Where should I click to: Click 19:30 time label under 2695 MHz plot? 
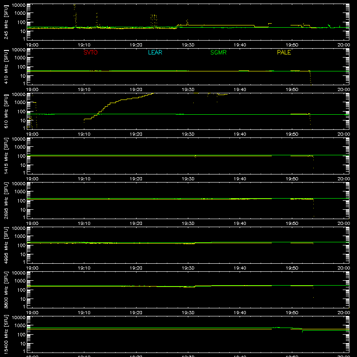[x=188, y=224]
